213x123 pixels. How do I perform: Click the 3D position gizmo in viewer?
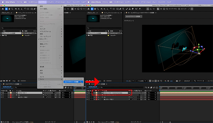pos(199,53)
